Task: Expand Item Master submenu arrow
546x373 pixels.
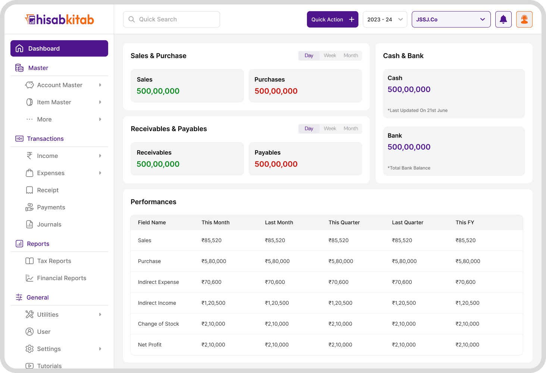Action: point(100,102)
